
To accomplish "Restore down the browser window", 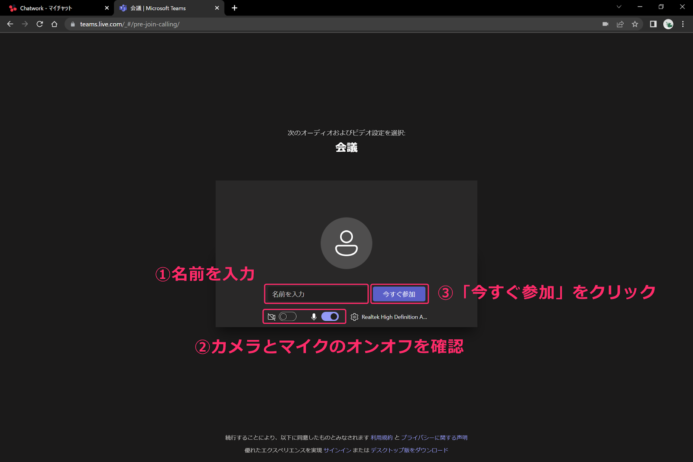I will click(661, 7).
